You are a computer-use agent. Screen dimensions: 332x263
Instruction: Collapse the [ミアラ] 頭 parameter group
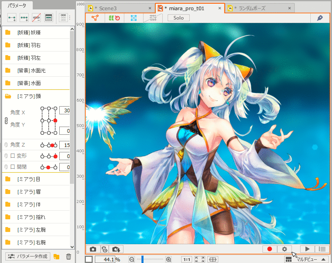point(8,96)
